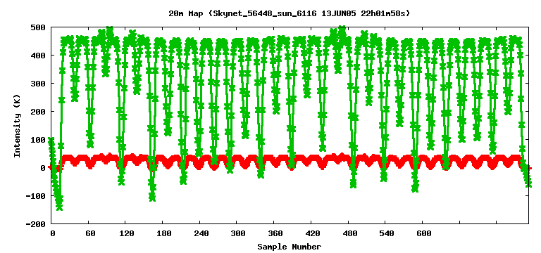Click the 540 tick label on x-axis

[387, 234]
